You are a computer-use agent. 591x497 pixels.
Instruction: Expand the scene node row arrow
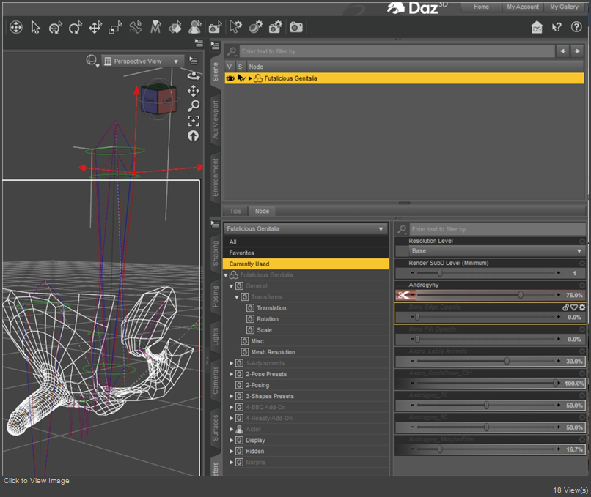click(250, 78)
